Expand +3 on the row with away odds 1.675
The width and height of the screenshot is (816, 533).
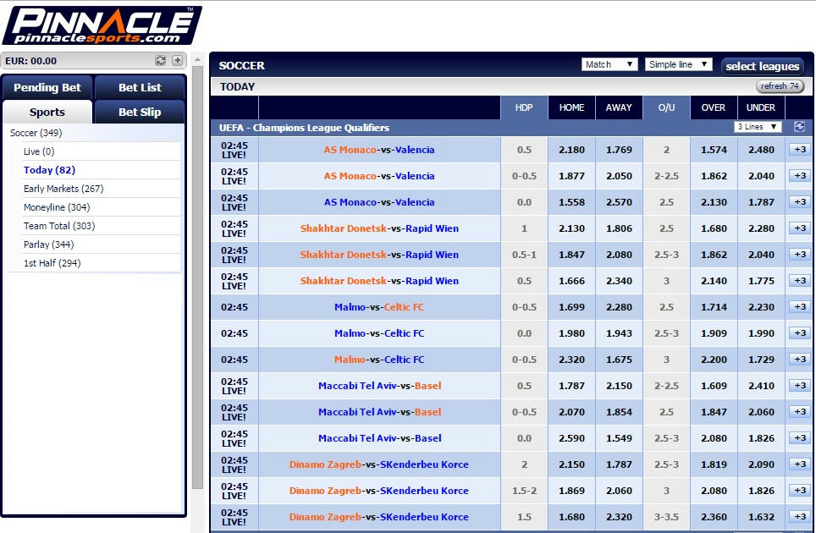(x=799, y=360)
